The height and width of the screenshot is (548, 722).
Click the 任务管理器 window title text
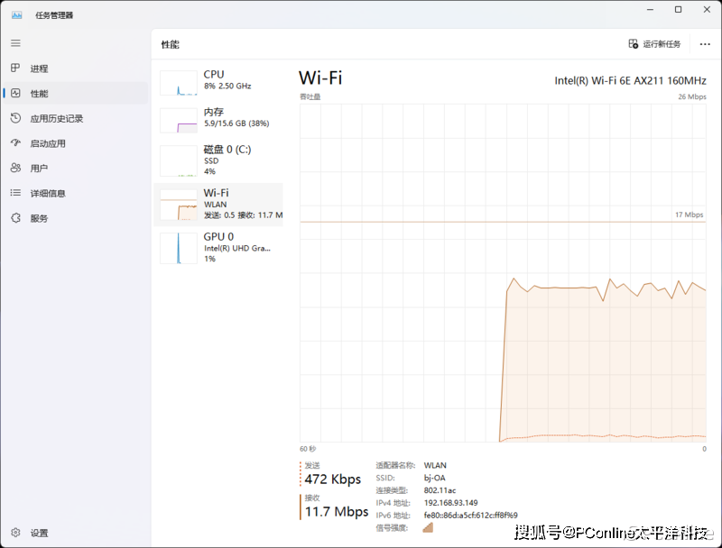click(54, 15)
